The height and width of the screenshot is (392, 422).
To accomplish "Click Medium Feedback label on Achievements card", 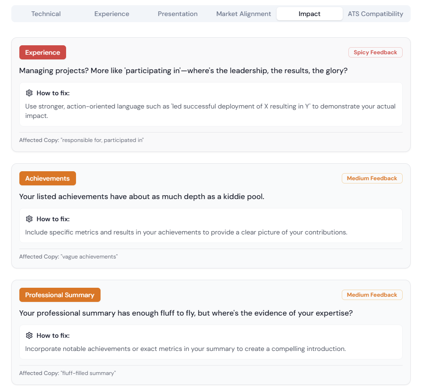I will tap(372, 178).
